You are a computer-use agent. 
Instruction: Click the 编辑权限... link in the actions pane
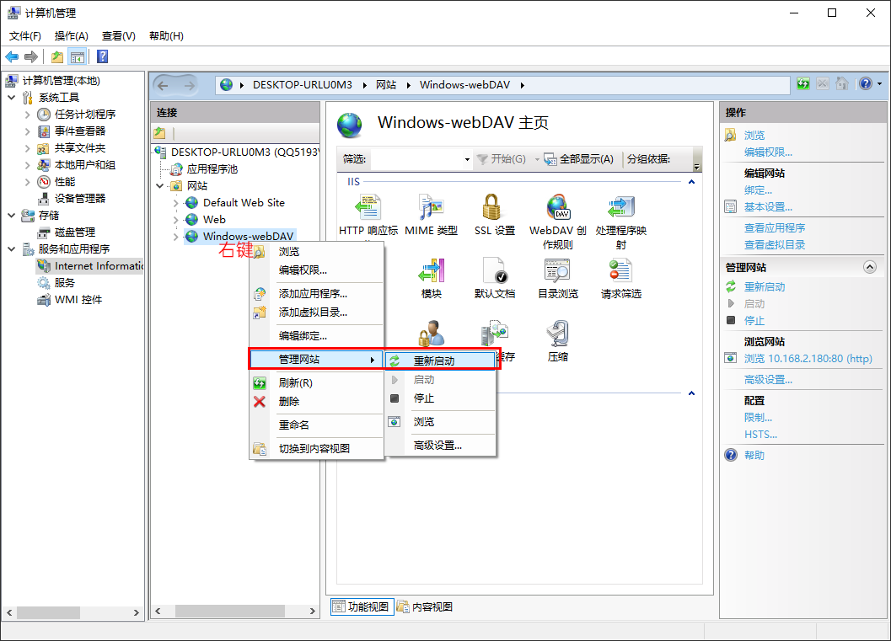[x=768, y=152]
